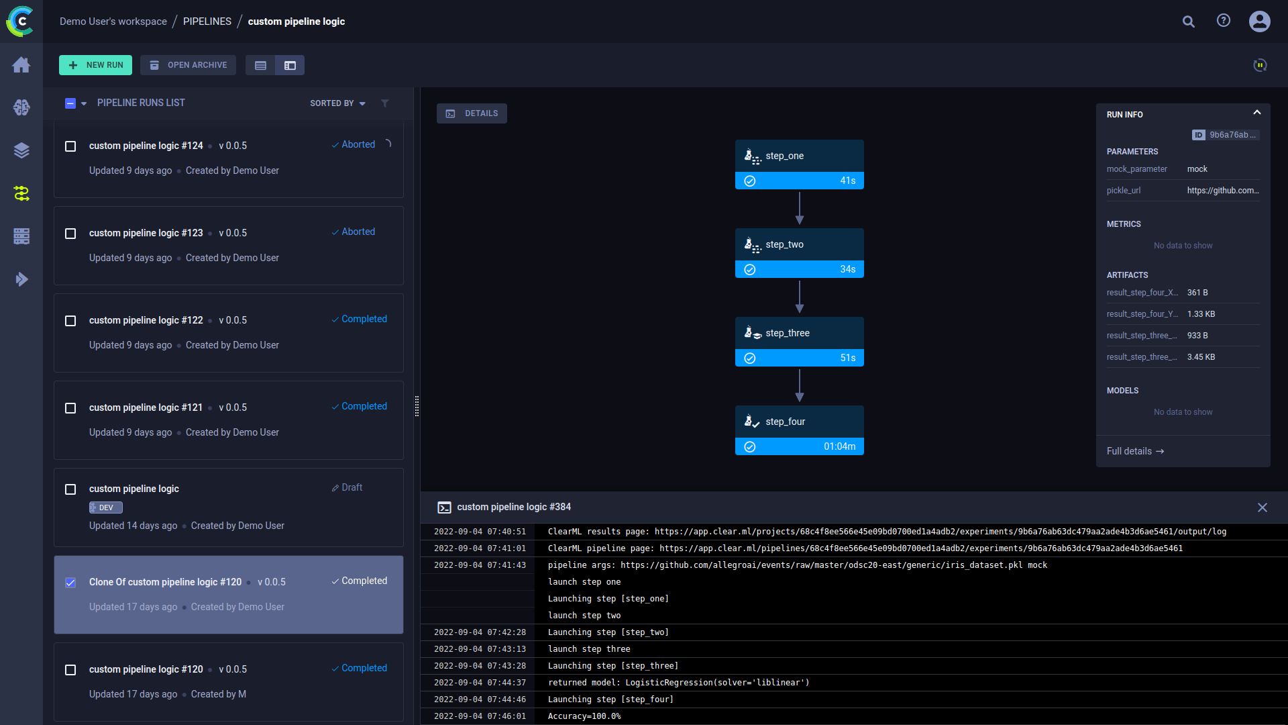Check custom pipeline logic #124 checkbox
The width and height of the screenshot is (1288, 725).
click(x=70, y=146)
